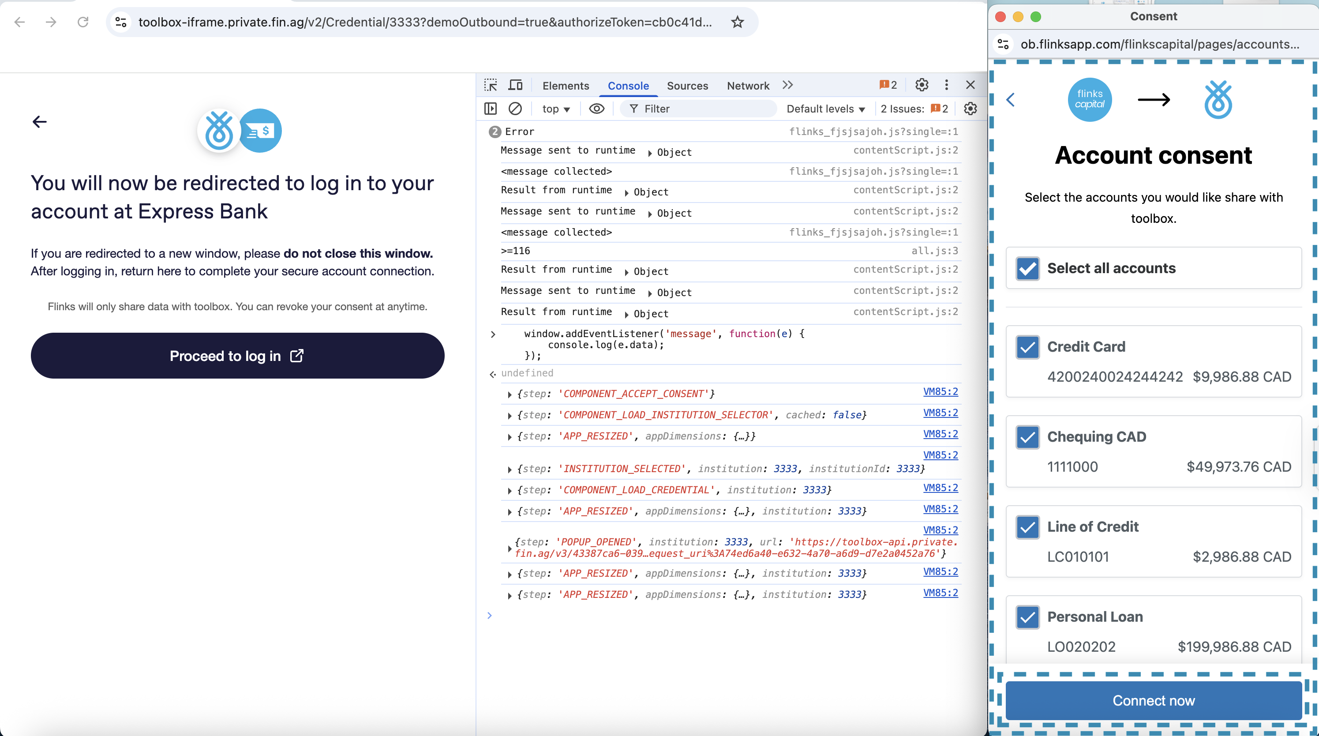
Task: Create live expression with eye icon
Action: pyautogui.click(x=596, y=109)
